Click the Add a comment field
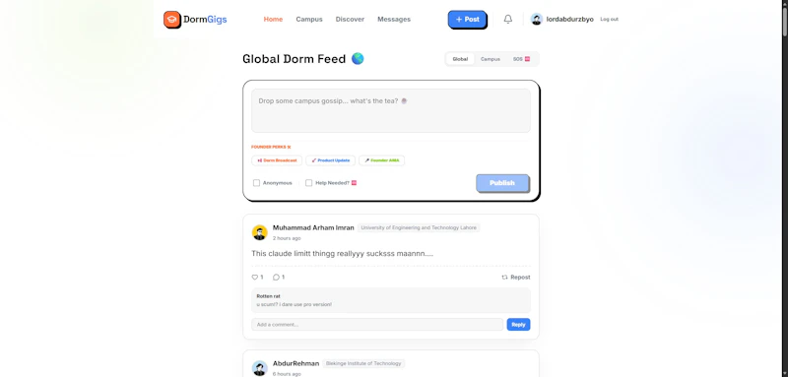 377,324
